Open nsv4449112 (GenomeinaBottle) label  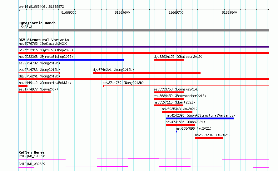pyautogui.click(x=45, y=83)
